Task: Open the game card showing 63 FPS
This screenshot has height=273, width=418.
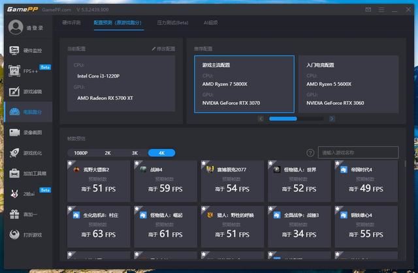Action: (99, 227)
